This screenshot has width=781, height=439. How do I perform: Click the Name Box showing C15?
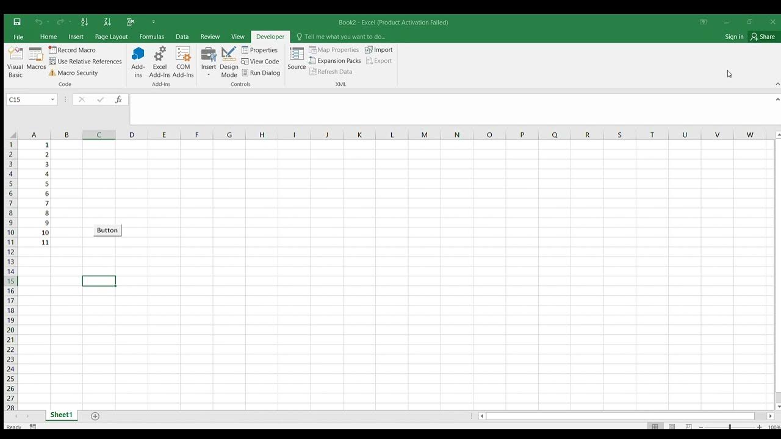click(27, 99)
